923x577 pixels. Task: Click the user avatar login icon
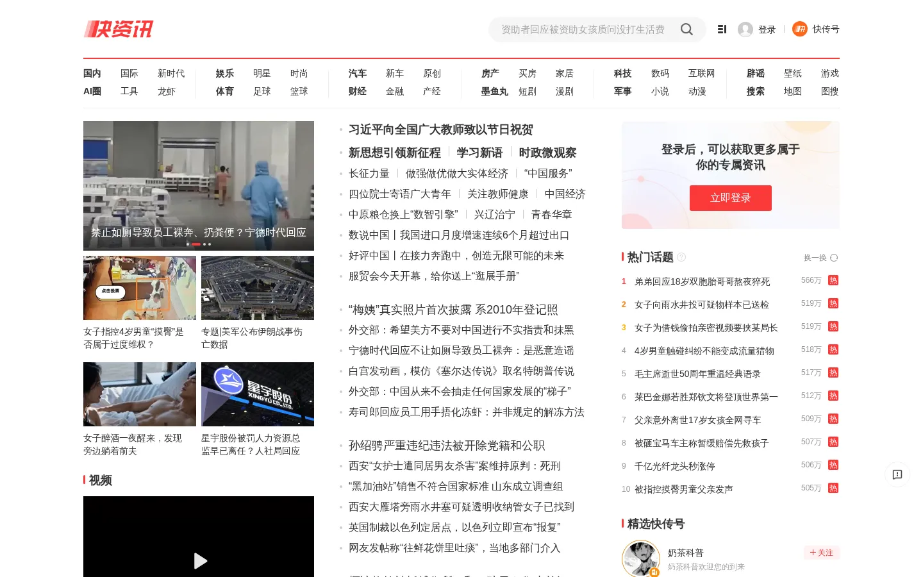pyautogui.click(x=745, y=29)
